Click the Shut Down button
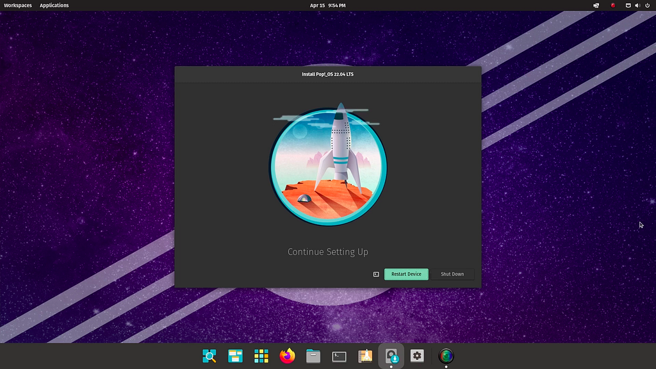Image resolution: width=656 pixels, height=369 pixels. coord(452,274)
